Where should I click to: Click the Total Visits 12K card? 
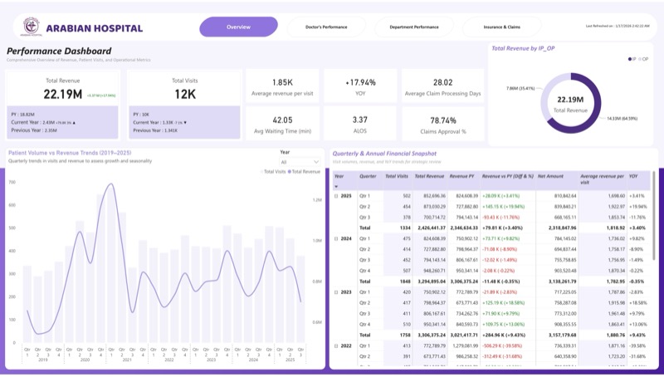184,105
